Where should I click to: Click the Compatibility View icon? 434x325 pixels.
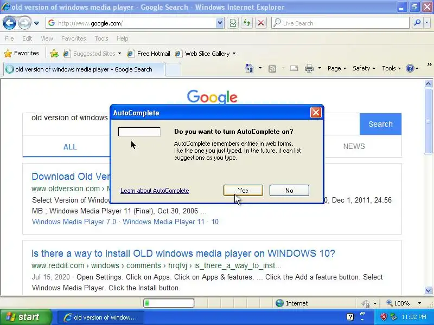point(233,23)
